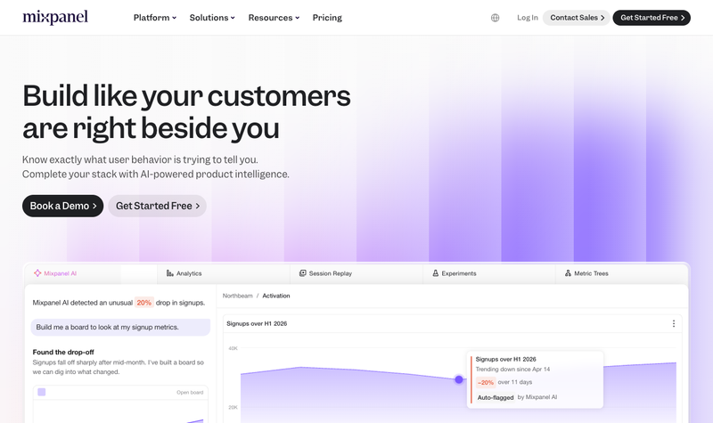Open the Pricing page
Screen dimensions: 713x423
[x=327, y=18]
